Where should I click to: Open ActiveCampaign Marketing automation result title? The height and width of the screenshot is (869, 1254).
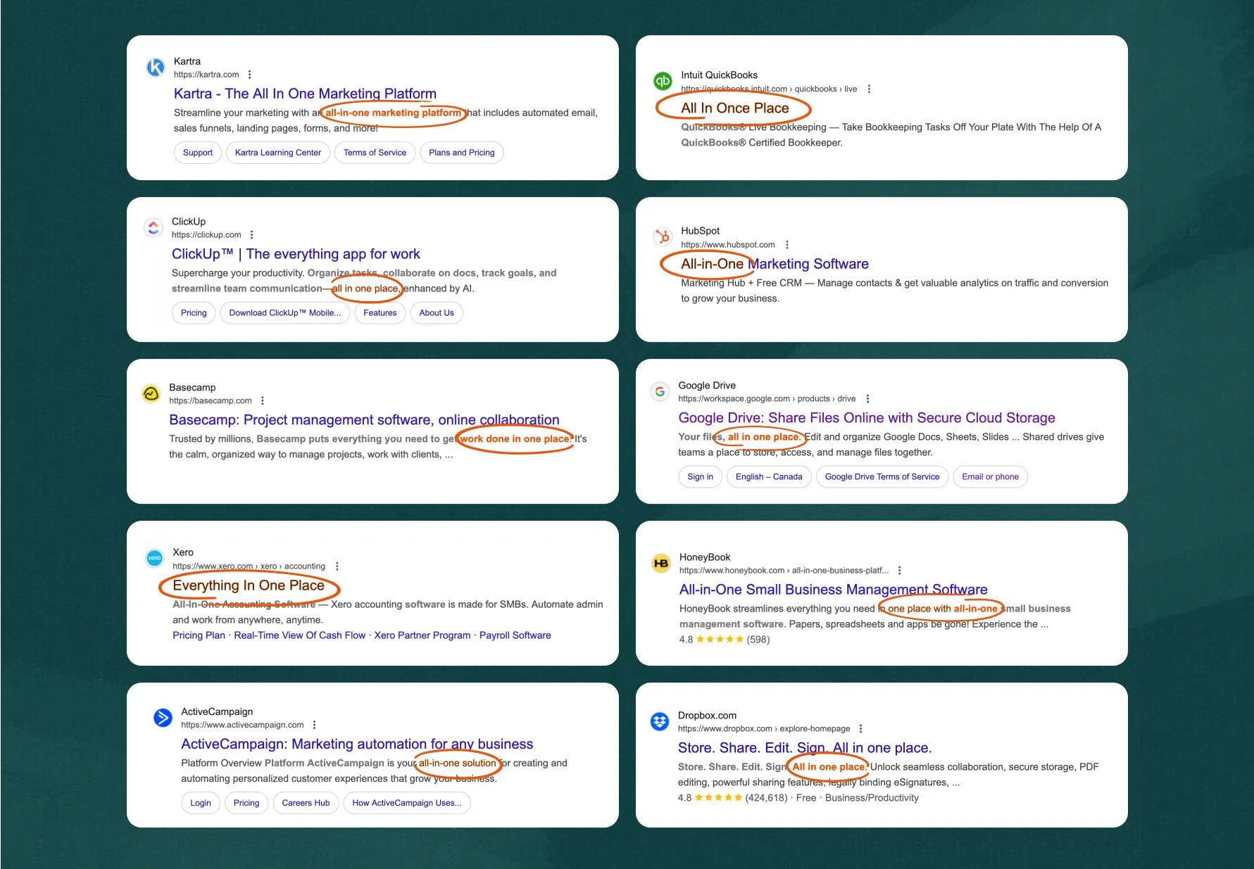[x=357, y=744]
